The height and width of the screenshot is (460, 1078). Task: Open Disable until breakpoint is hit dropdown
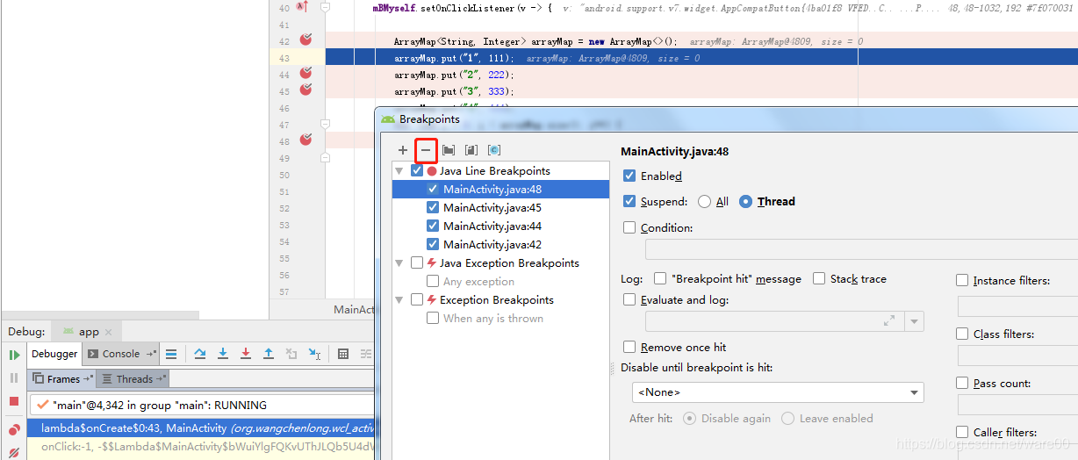(778, 392)
